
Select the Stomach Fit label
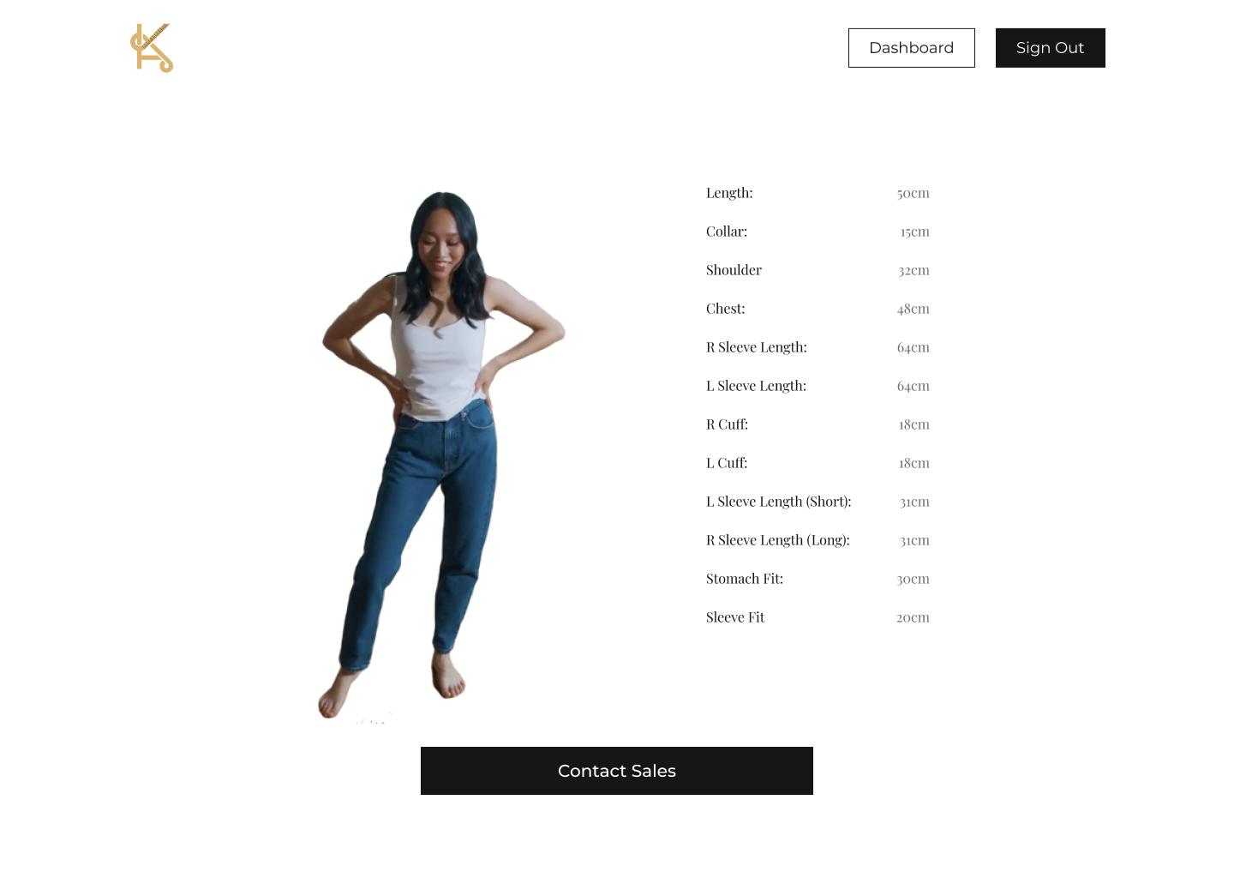click(745, 579)
